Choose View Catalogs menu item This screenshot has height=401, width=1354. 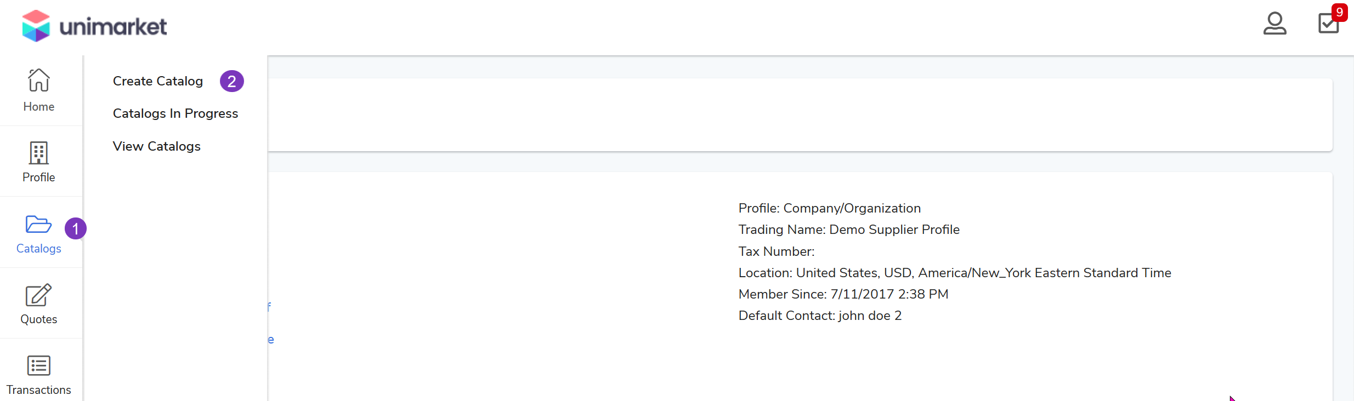click(x=156, y=146)
